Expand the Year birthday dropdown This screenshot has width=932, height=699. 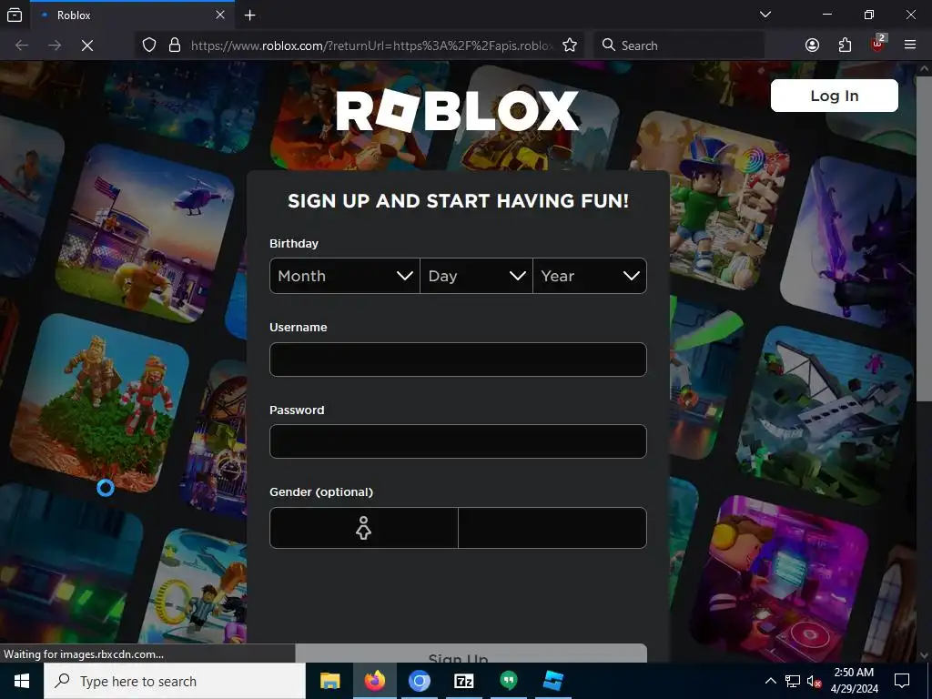(x=590, y=276)
